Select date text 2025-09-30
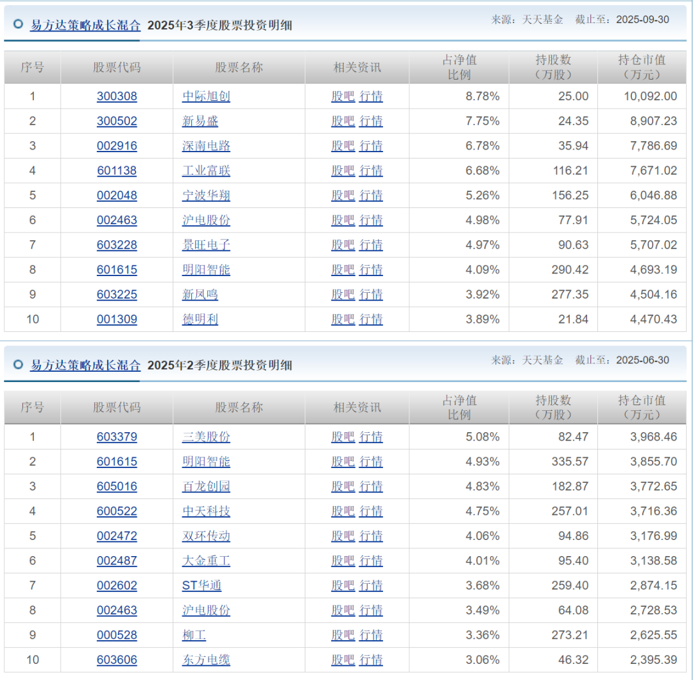 [x=642, y=19]
